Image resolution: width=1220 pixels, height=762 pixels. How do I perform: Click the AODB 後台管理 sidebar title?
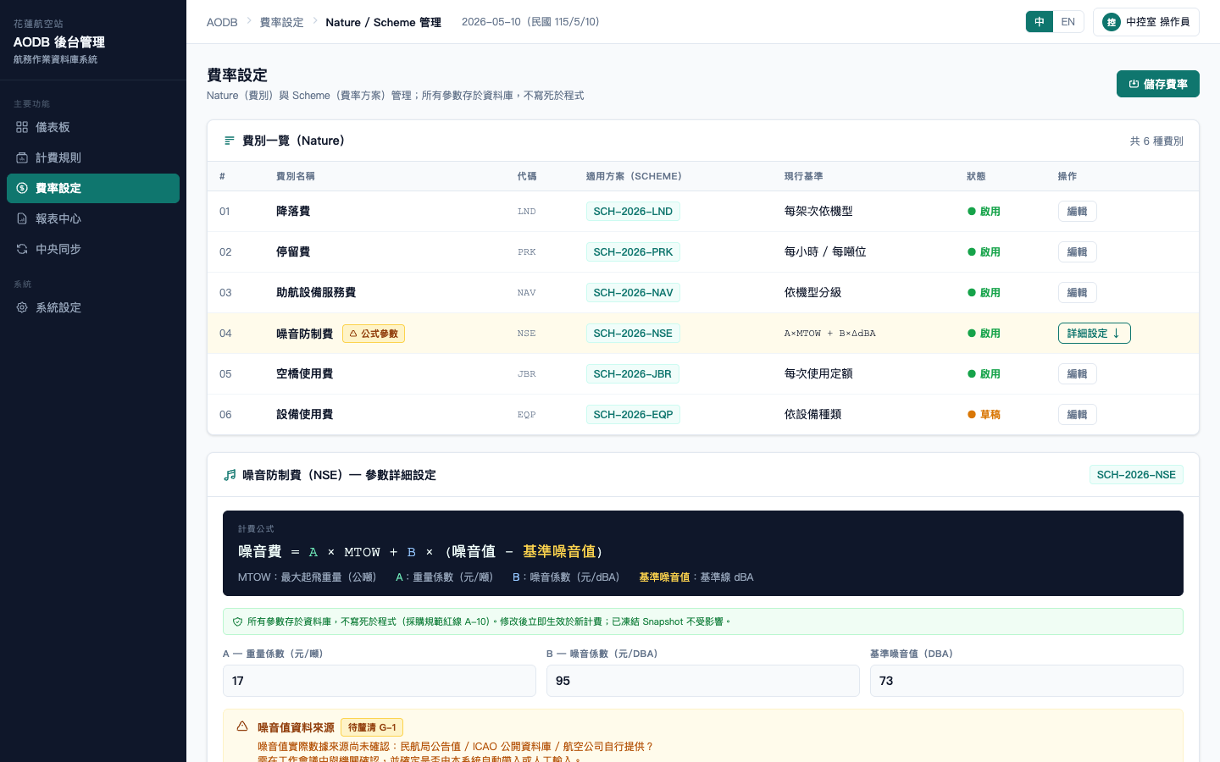pyautogui.click(x=59, y=41)
